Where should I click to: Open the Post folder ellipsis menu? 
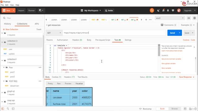[40, 68]
